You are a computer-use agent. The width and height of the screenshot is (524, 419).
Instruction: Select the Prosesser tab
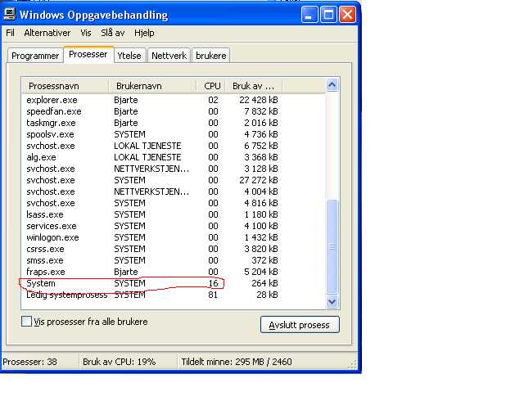coord(88,54)
